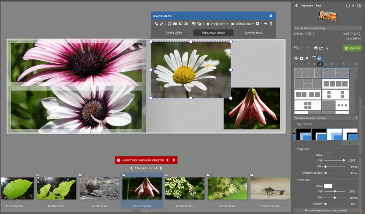Delete the photo with the trash icon

click(271, 24)
